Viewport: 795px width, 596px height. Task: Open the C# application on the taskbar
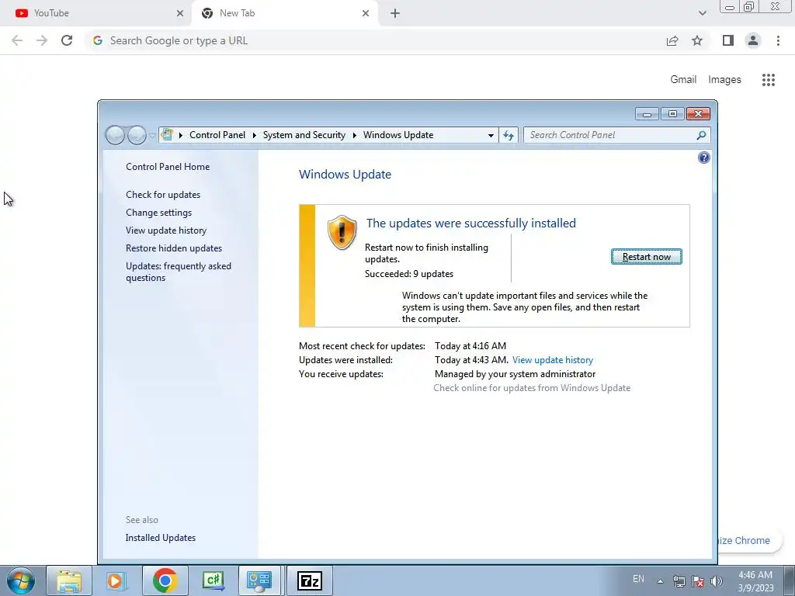pos(213,580)
